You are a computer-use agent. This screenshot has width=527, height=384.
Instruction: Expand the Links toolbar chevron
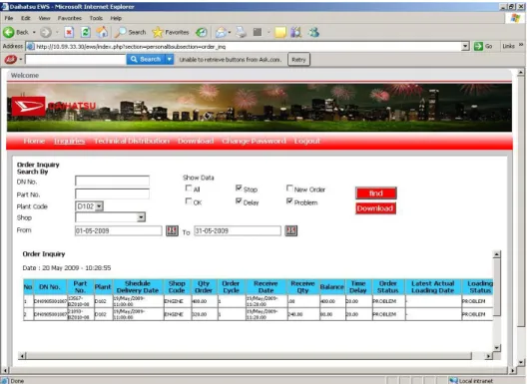pyautogui.click(x=521, y=45)
